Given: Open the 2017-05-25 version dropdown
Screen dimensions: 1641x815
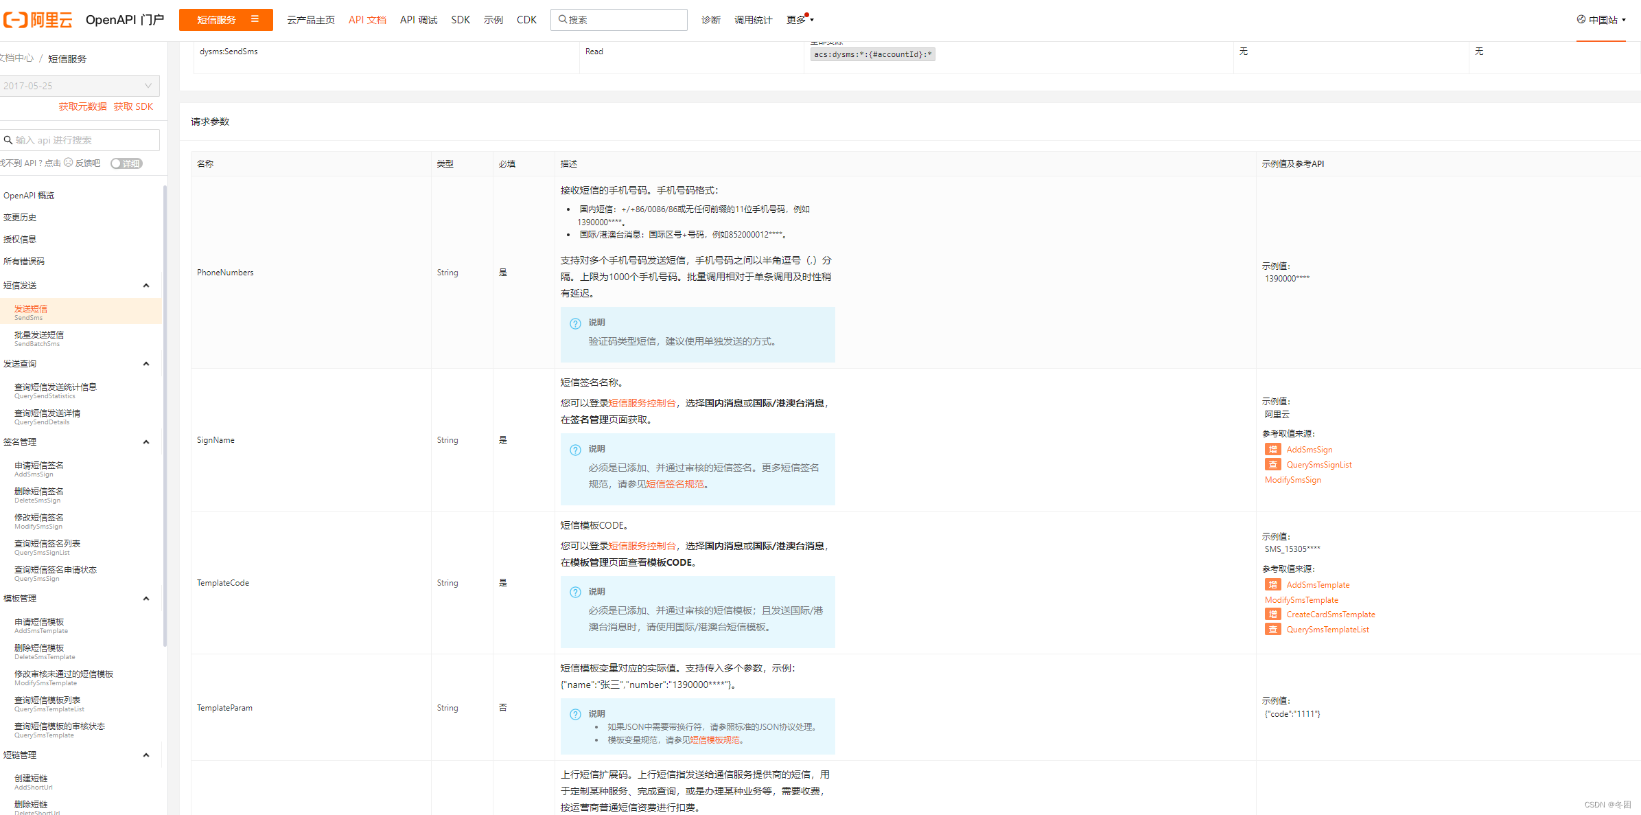Looking at the screenshot, I should (80, 85).
